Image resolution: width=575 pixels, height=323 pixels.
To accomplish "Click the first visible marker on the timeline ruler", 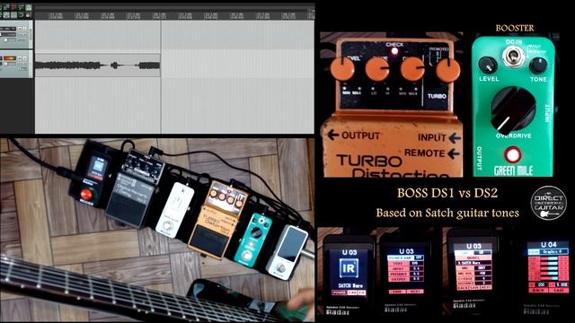I will click(x=56, y=15).
